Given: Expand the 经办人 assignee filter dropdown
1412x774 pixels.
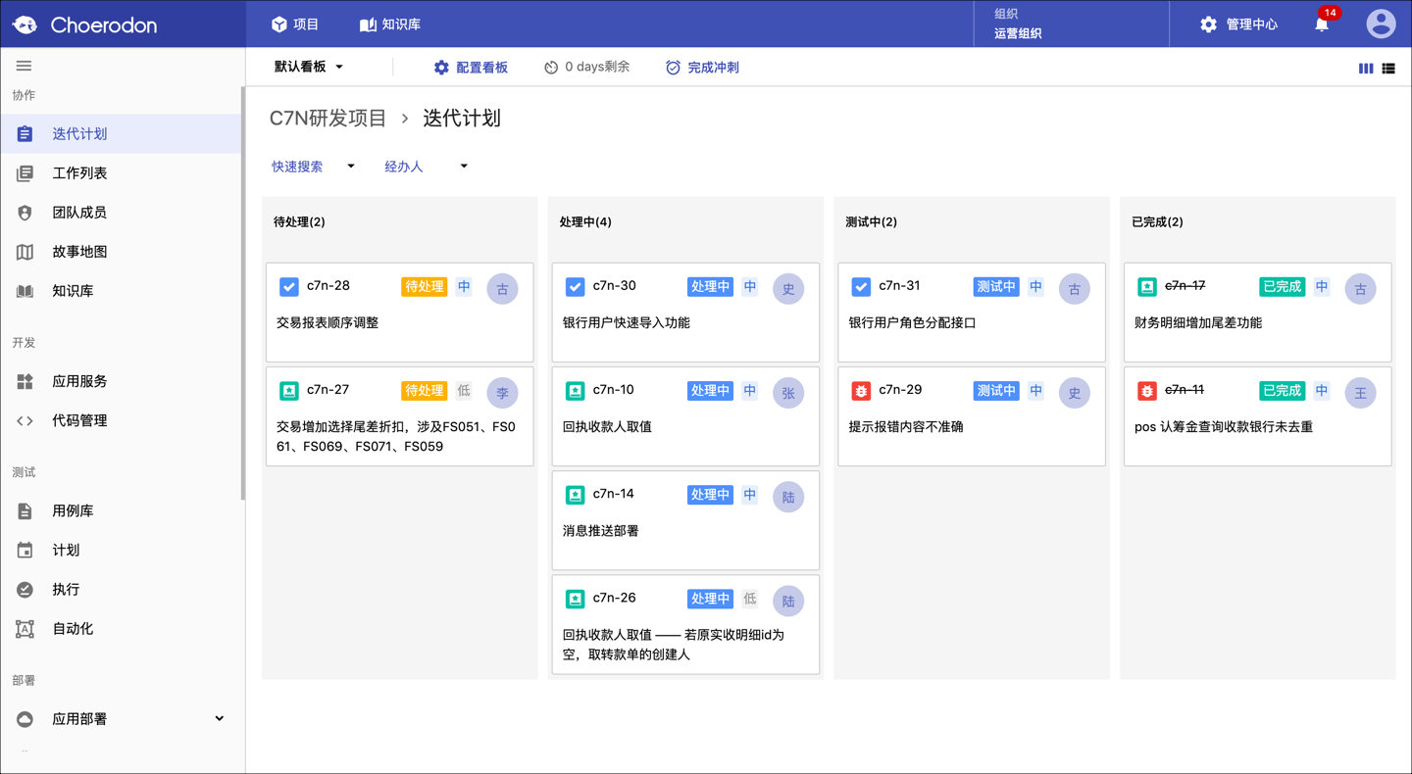Looking at the screenshot, I should 427,167.
